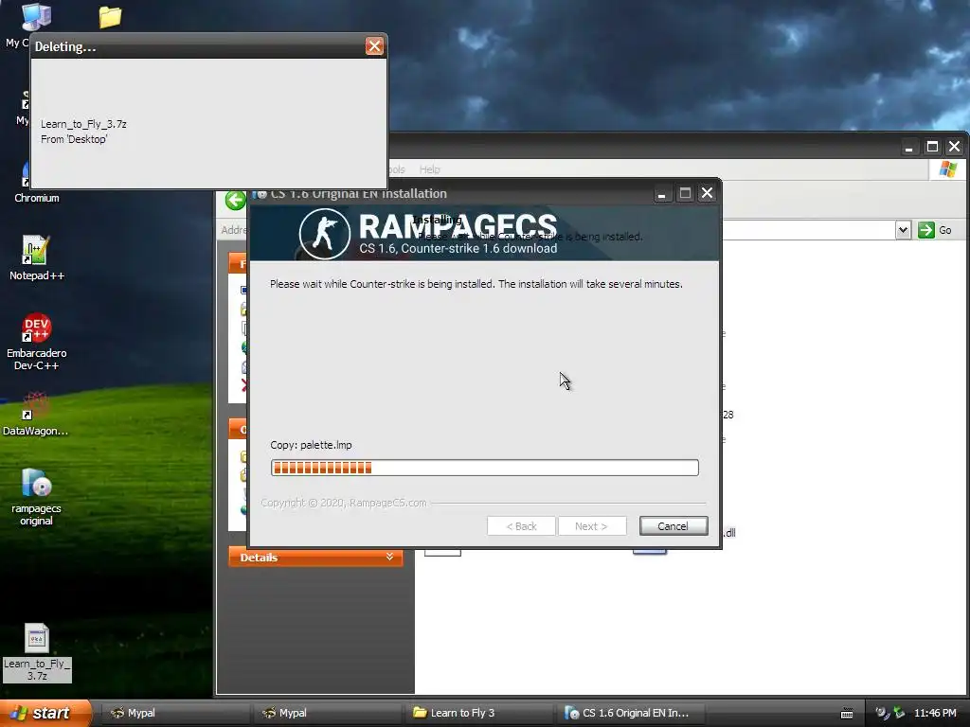Viewport: 970px width, 727px height.
Task: Click the CS installer logo icon
Action: [x=324, y=234]
